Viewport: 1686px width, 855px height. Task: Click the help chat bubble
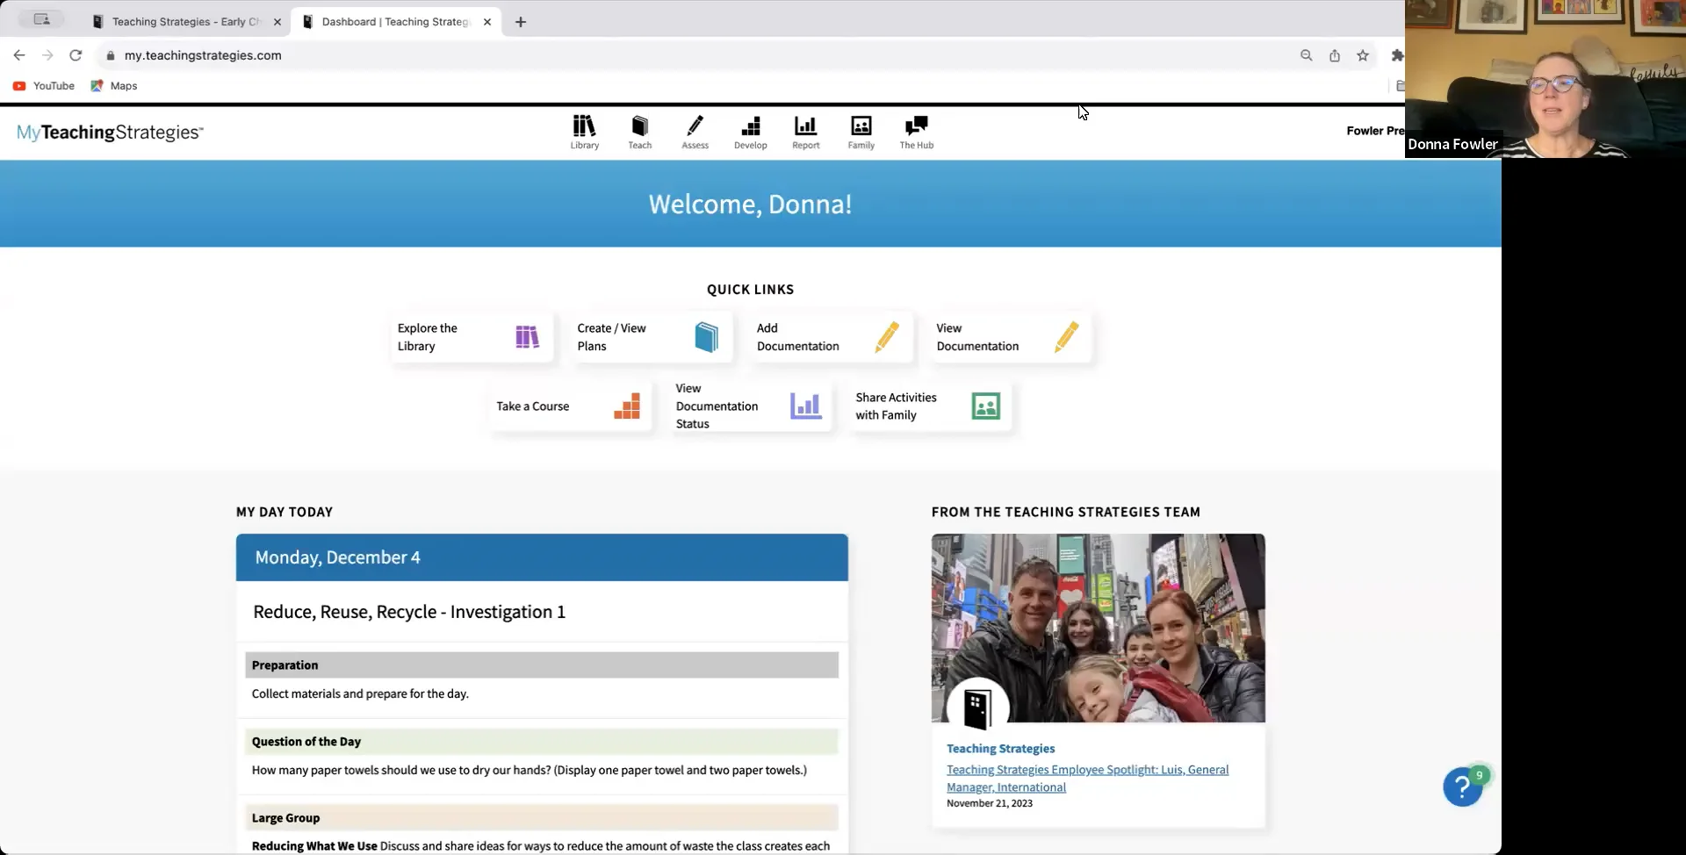point(1463,786)
